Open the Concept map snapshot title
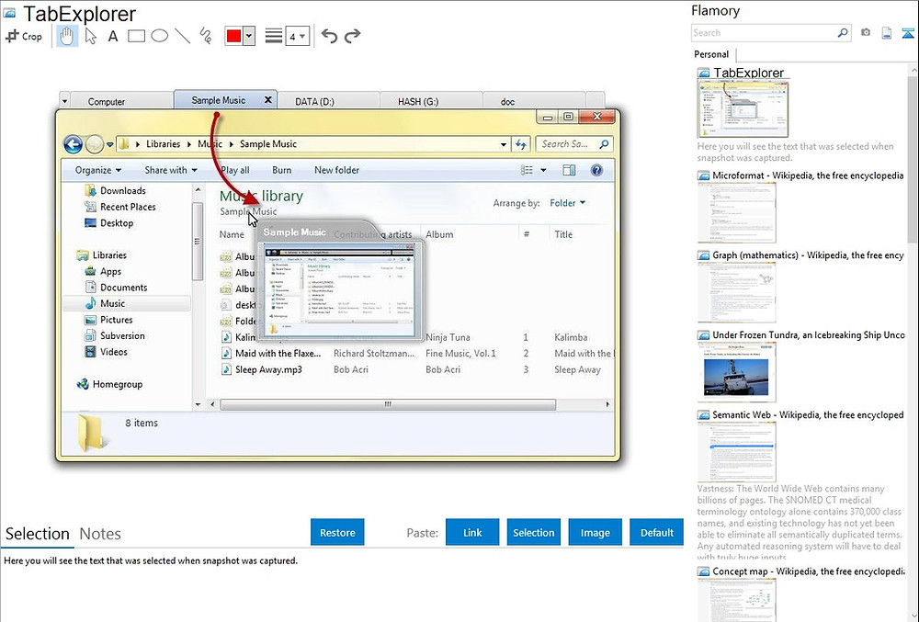The image size is (919, 622). (x=808, y=571)
